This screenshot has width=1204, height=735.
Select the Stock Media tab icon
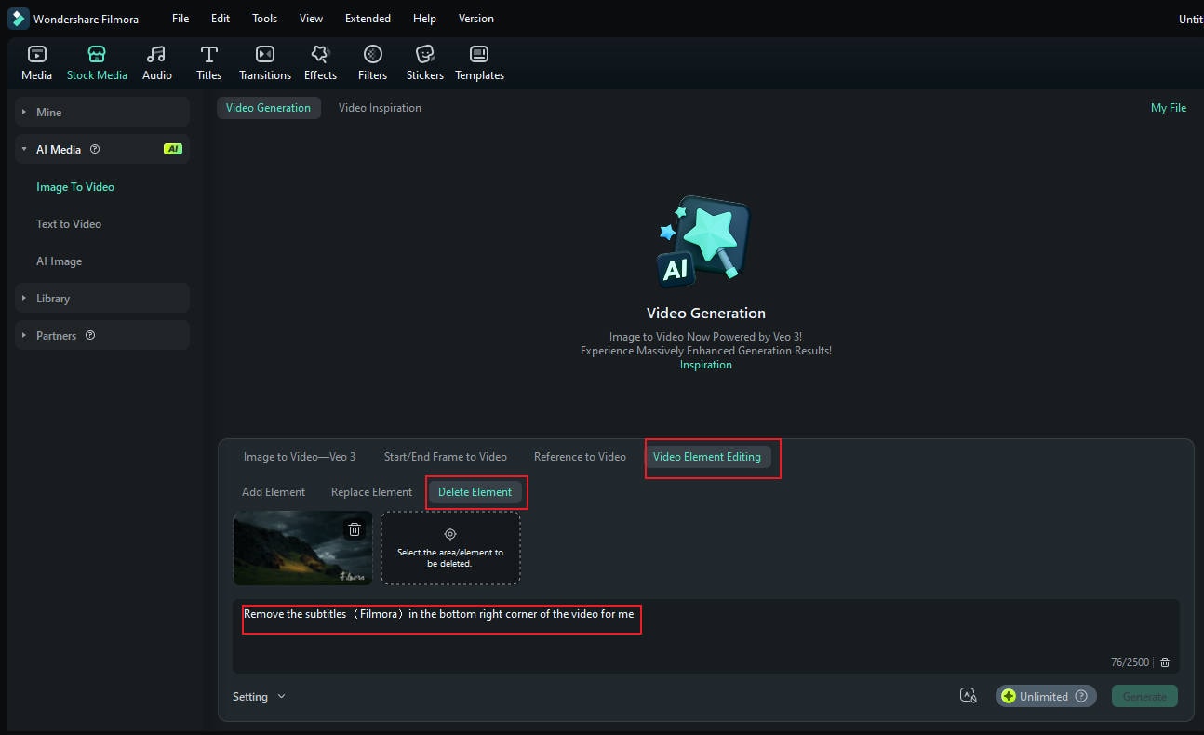coord(97,54)
